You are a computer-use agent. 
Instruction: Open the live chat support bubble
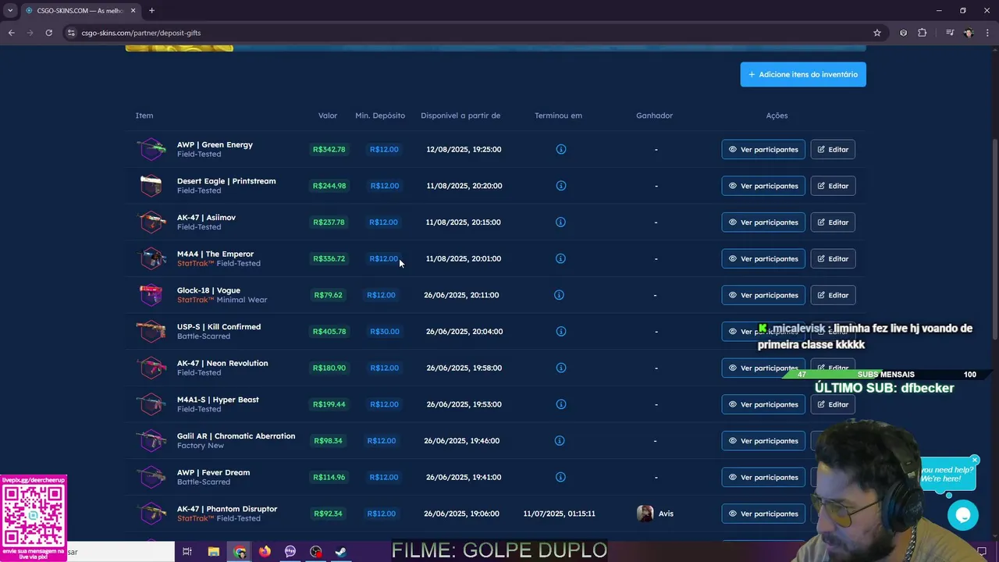point(963,515)
